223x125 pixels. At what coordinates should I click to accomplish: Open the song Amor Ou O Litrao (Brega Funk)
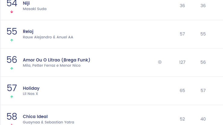(x=56, y=60)
